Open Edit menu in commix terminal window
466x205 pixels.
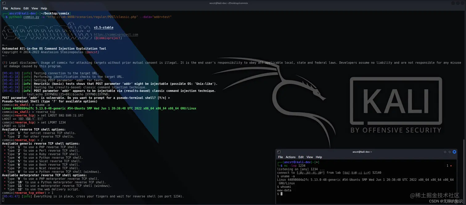26,8
